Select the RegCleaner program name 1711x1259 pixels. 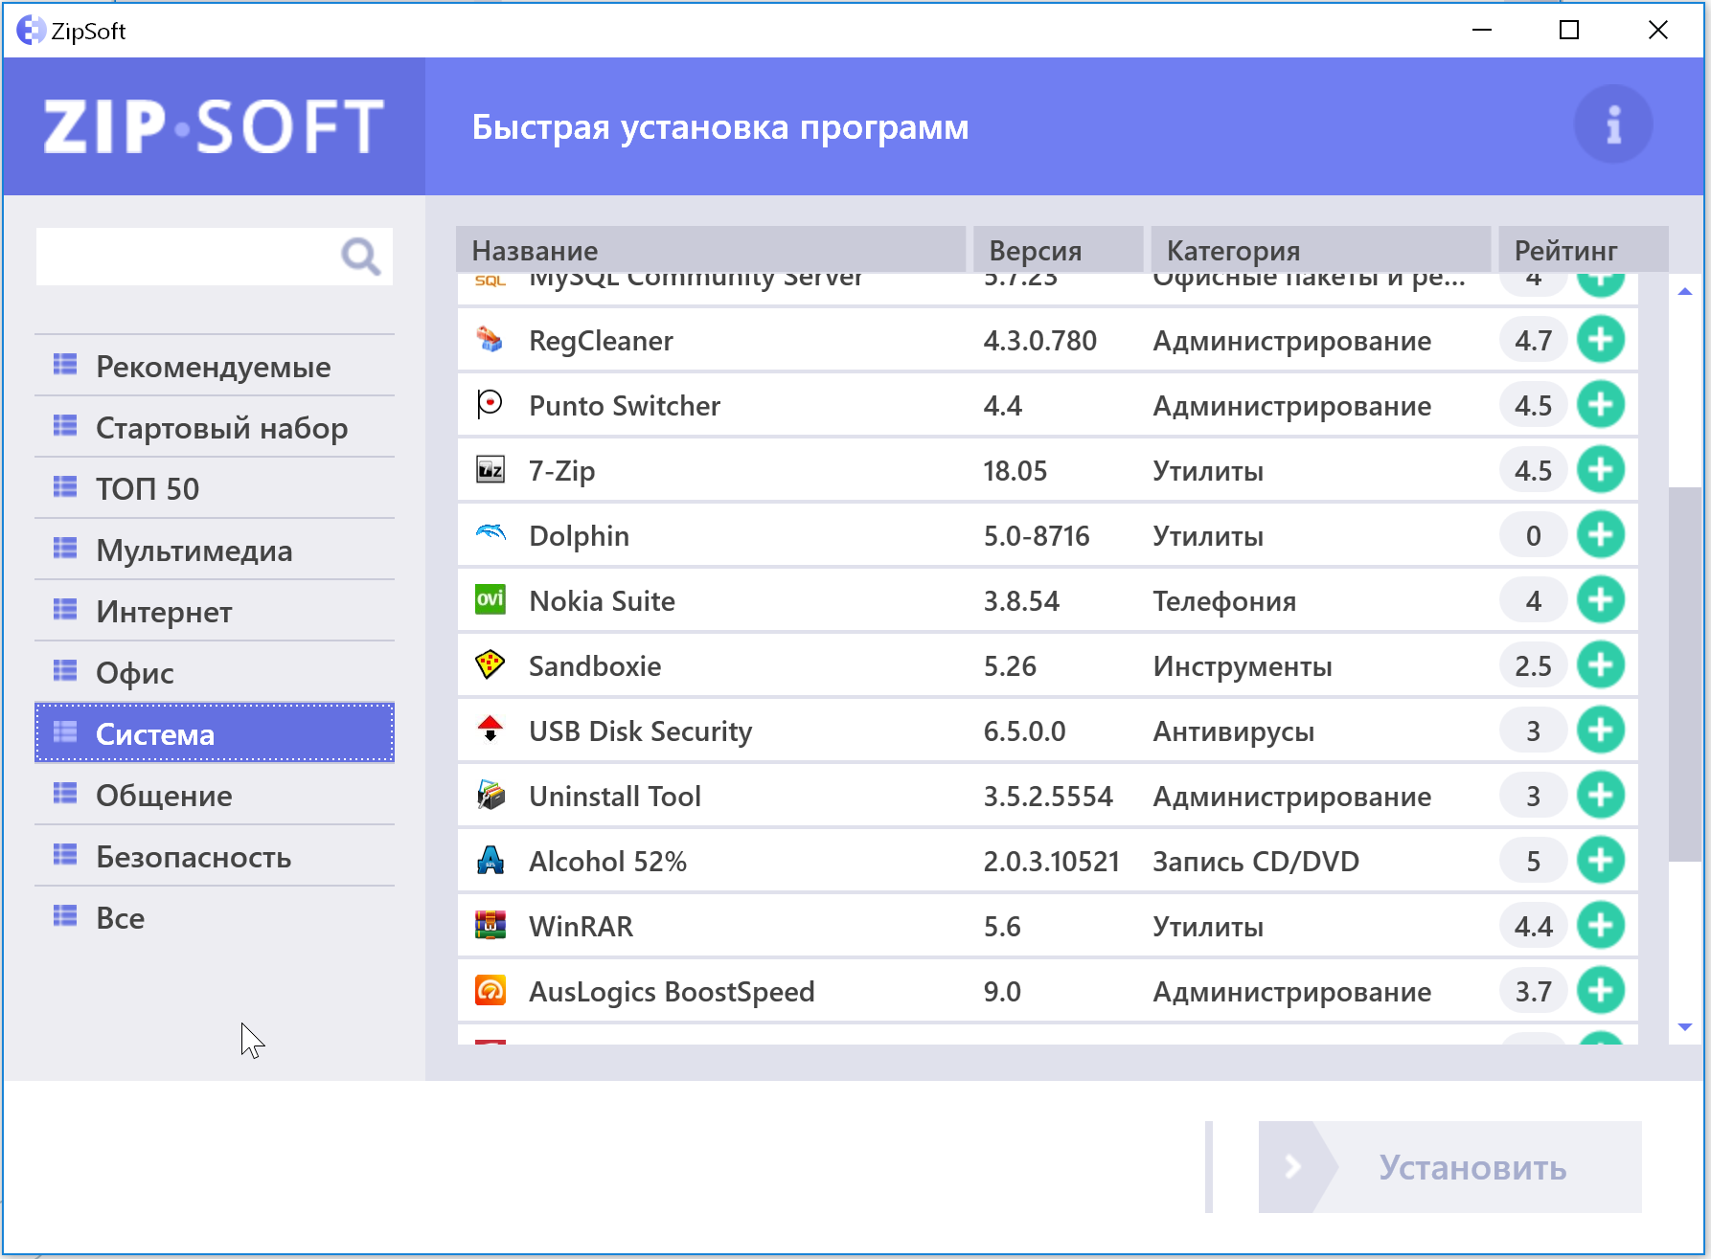pos(601,341)
